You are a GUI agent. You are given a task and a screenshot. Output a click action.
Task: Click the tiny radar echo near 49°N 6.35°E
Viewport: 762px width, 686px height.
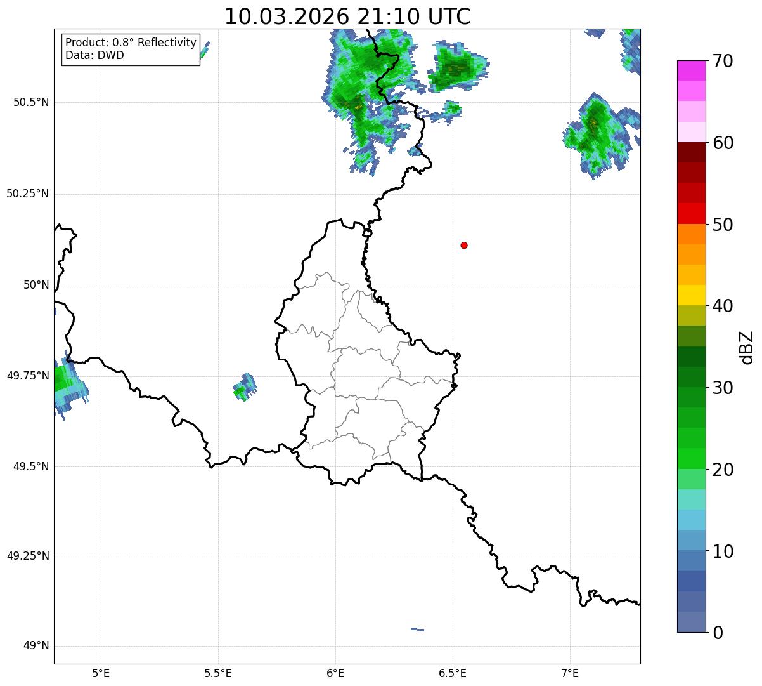[x=417, y=630]
